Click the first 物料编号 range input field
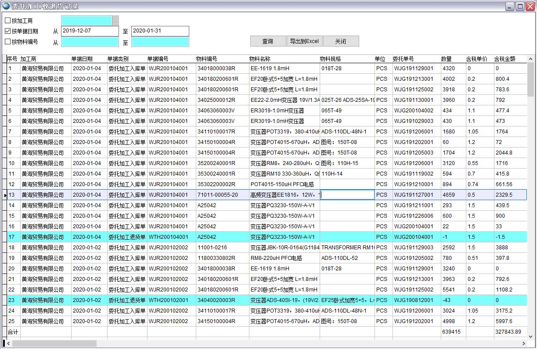Viewport: 537px width, 349px height. 90,42
